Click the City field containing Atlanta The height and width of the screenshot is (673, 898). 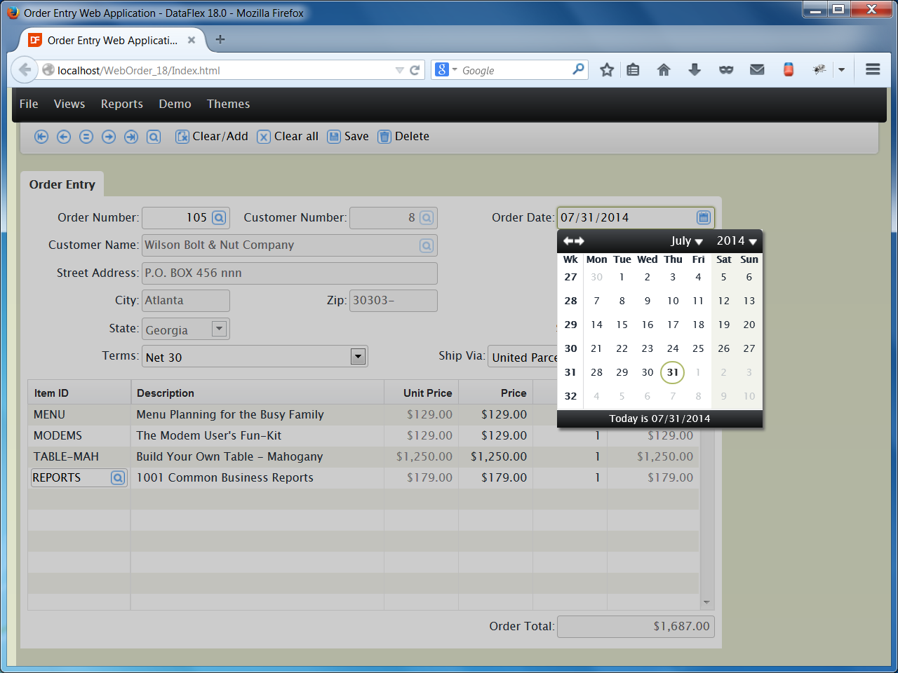pos(186,301)
